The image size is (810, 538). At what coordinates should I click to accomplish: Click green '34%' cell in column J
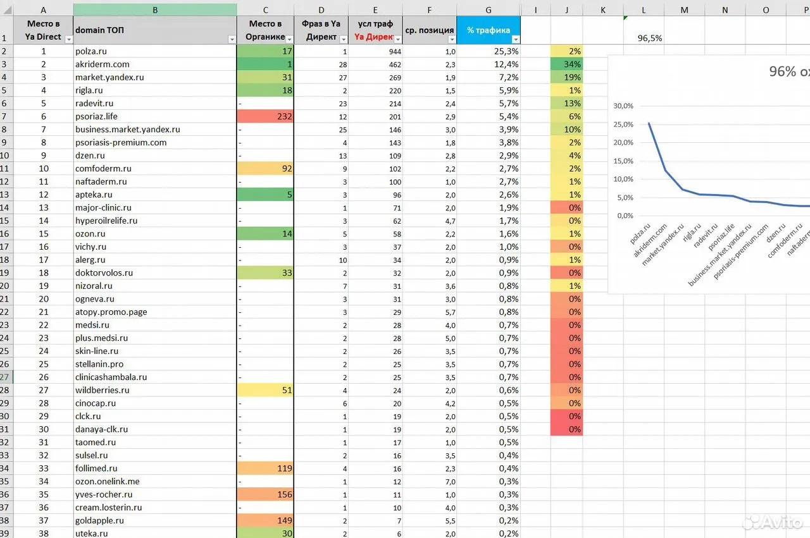(567, 64)
